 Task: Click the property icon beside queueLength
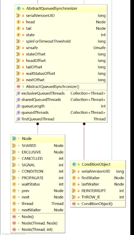(18, 106)
